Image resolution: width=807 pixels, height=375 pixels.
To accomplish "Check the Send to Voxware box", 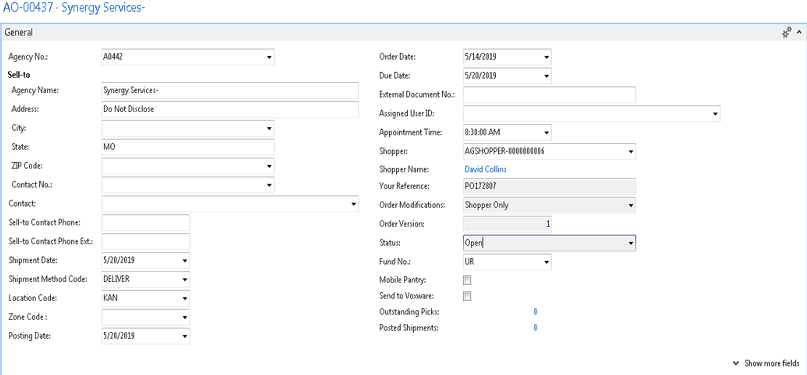I will coord(467,296).
